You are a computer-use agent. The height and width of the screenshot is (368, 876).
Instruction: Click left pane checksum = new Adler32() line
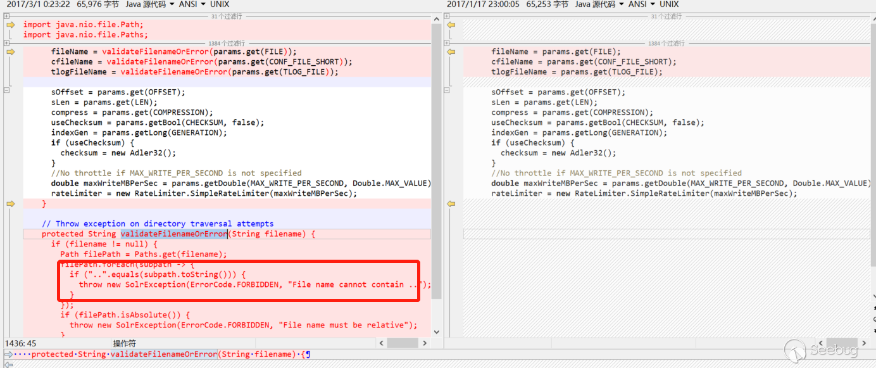118,153
